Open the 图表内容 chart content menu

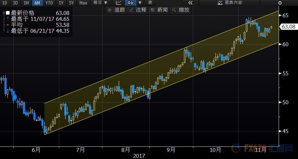tap(230, 3)
